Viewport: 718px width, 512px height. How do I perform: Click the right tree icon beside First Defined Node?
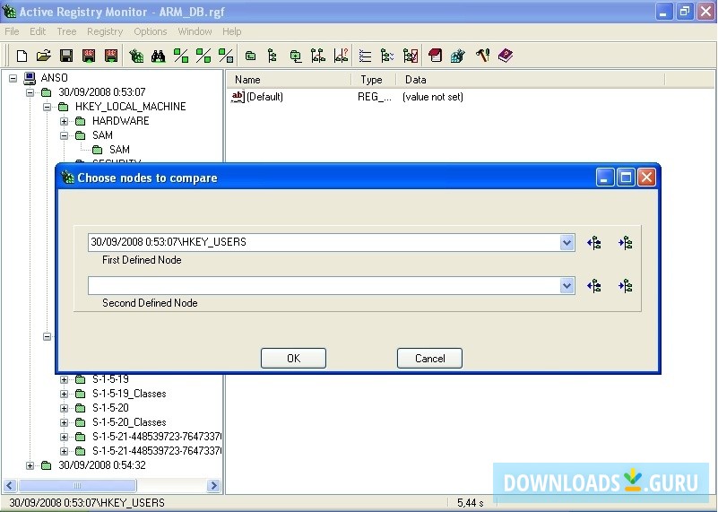point(625,243)
